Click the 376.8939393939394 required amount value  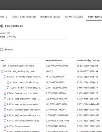click(x=56, y=110)
